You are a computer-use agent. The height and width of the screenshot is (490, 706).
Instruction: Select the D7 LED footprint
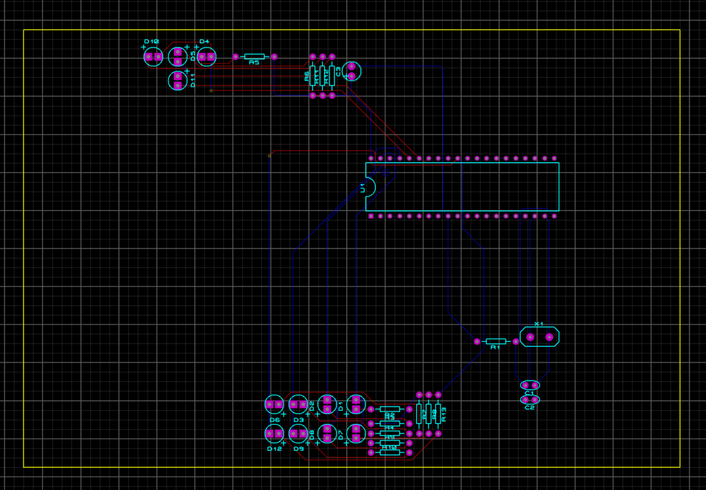355,433
